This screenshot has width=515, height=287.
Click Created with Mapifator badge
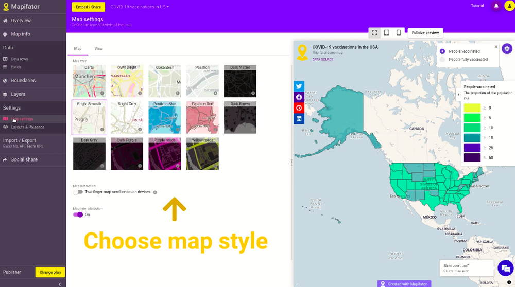click(404, 284)
